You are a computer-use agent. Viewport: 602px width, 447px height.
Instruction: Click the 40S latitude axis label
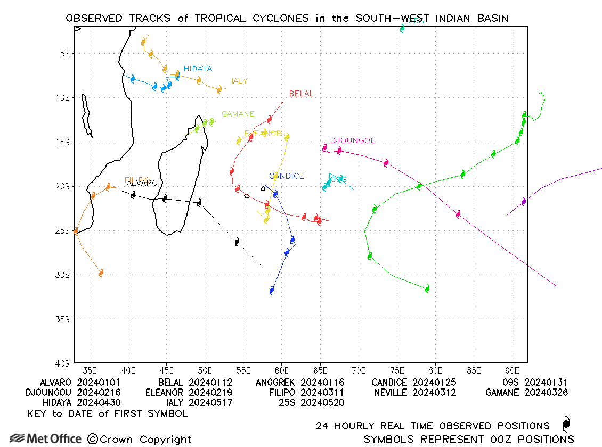click(63, 363)
